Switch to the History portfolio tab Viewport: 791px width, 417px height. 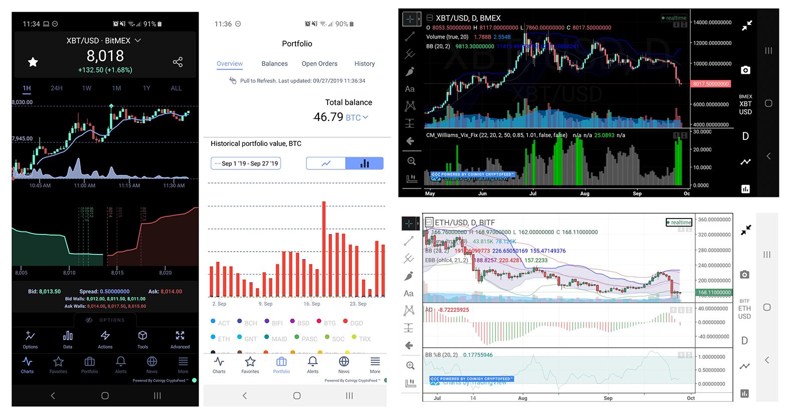[x=365, y=64]
